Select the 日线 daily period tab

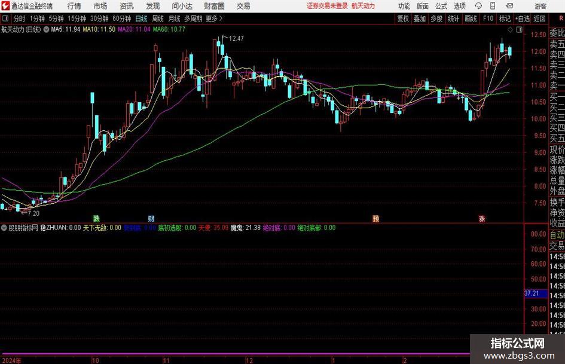coord(141,19)
